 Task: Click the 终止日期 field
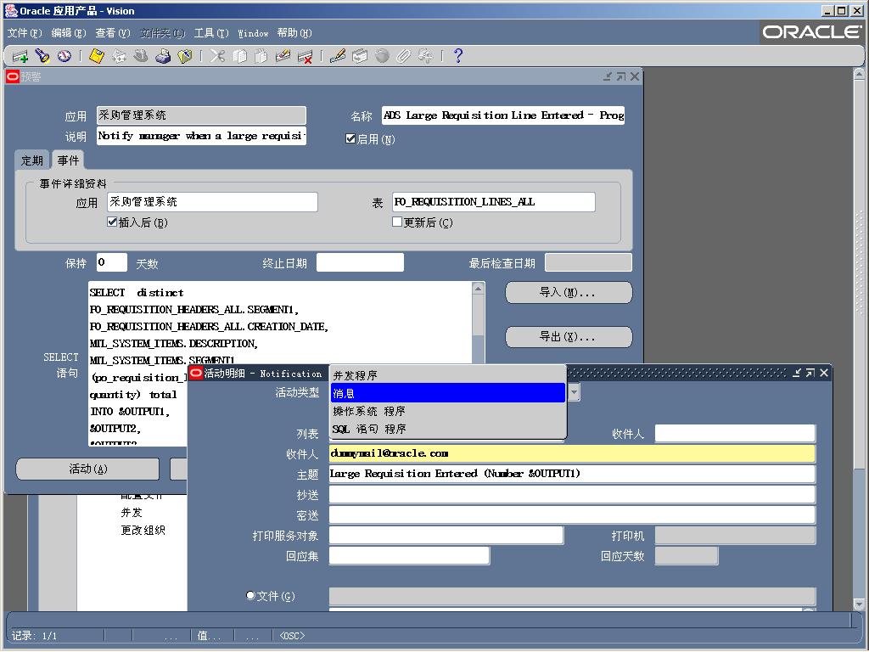(x=360, y=262)
